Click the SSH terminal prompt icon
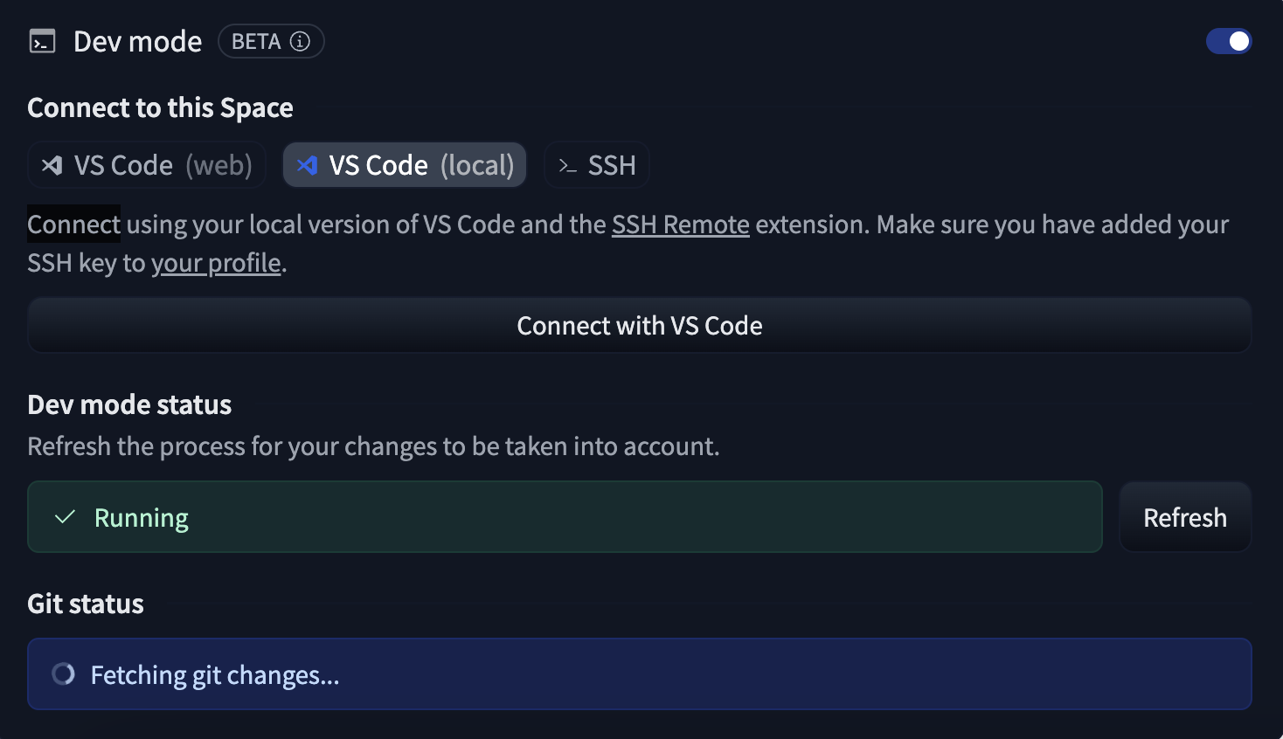Screen dimensions: 1283x739 pyautogui.click(x=568, y=165)
